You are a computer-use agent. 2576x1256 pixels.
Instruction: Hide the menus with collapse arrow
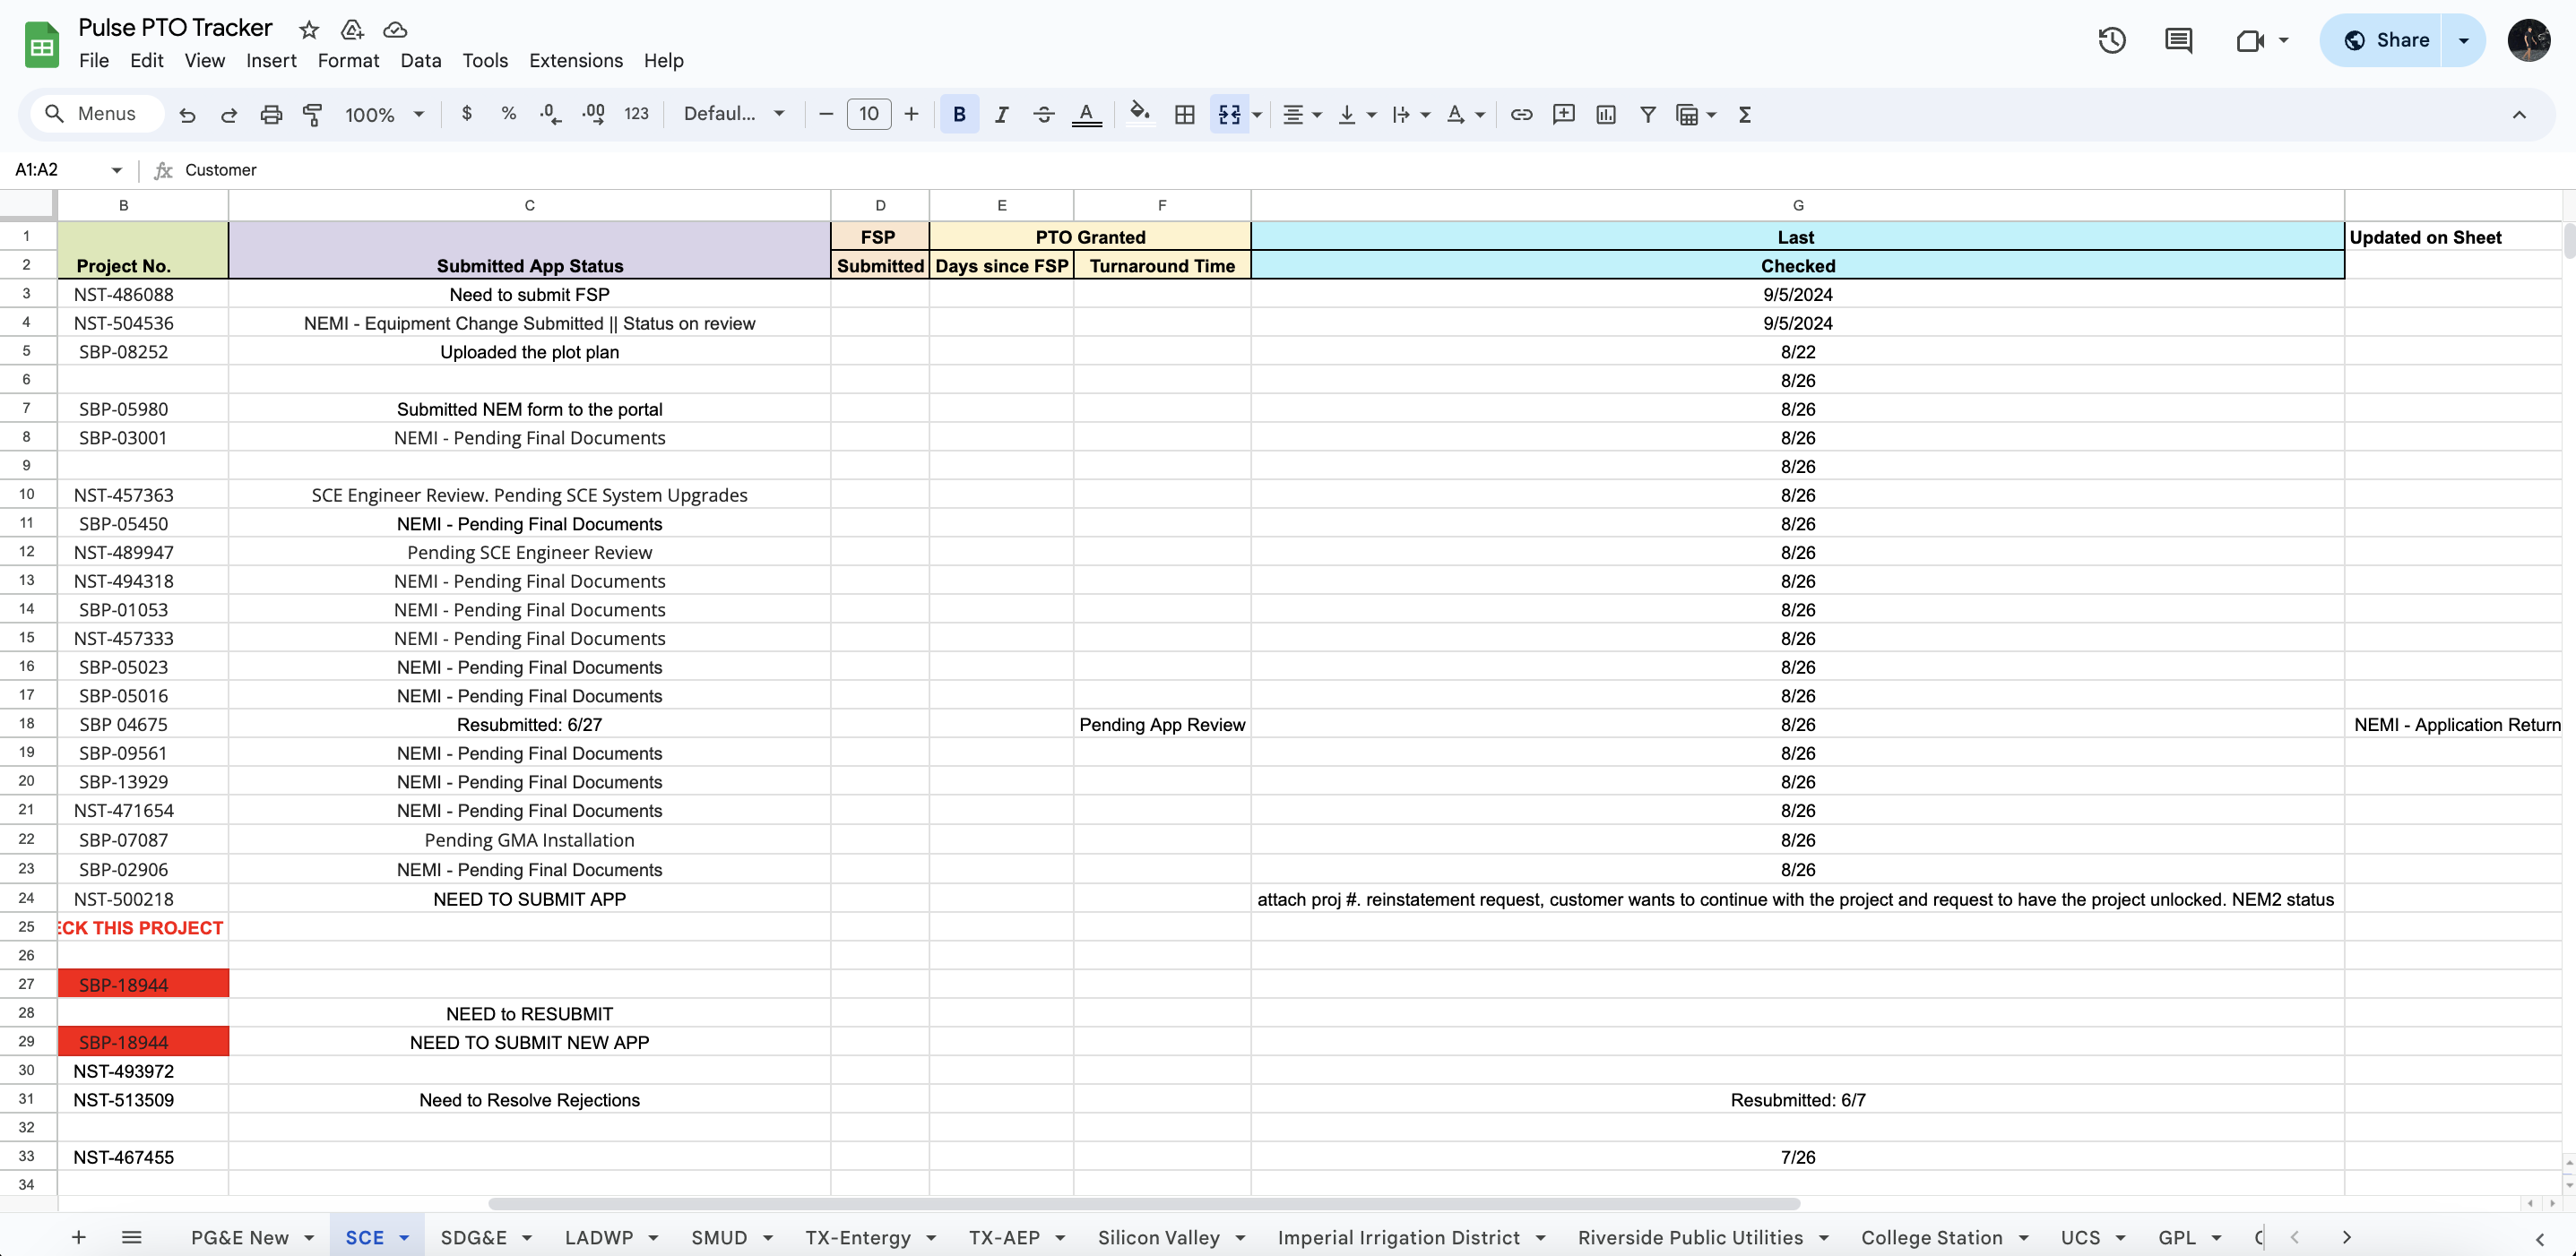[2519, 115]
